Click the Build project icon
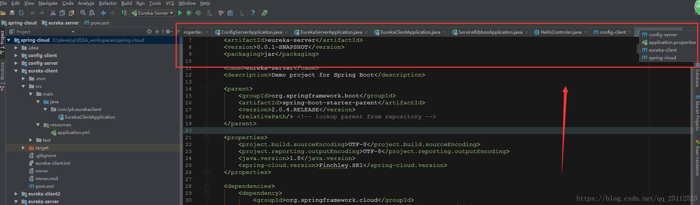700x205 pixels. click(x=124, y=13)
